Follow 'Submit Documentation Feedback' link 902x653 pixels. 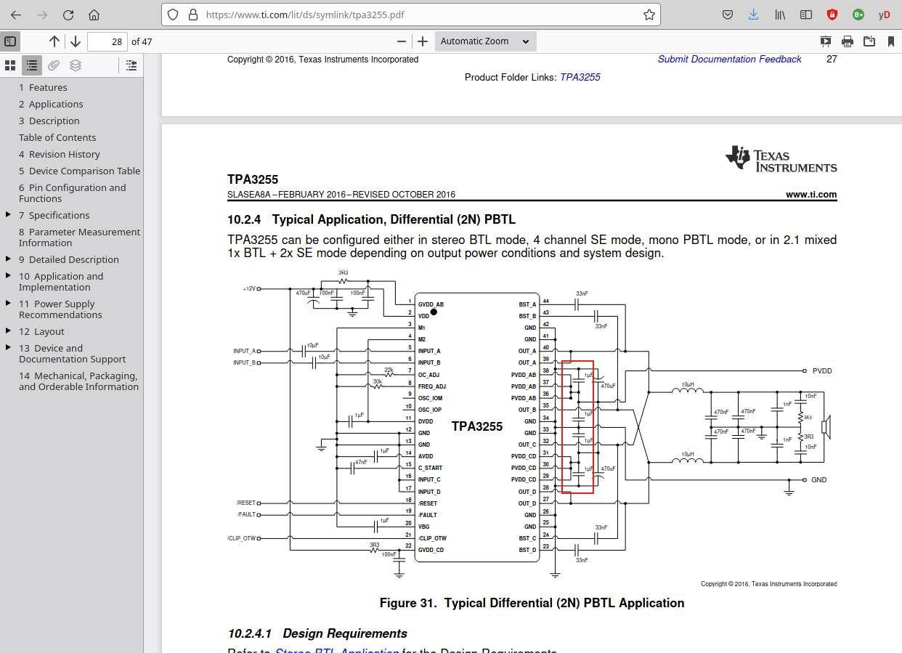pos(730,60)
